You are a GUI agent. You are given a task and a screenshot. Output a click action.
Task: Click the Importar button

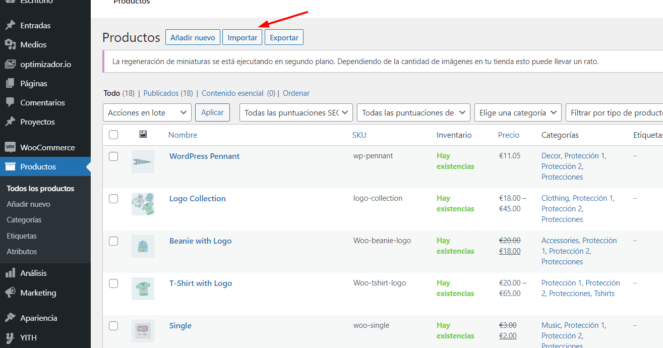[x=243, y=37]
